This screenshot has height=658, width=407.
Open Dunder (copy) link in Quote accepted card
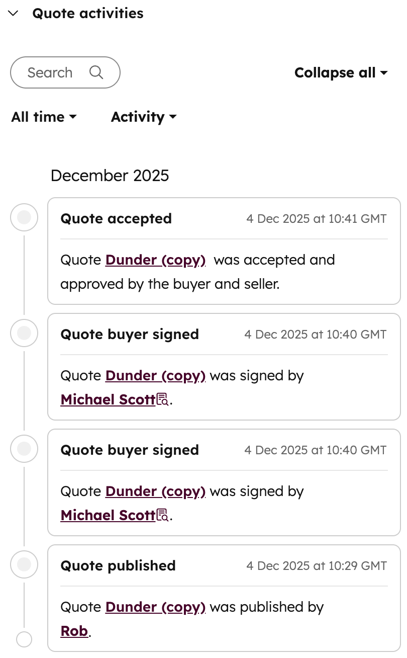[x=155, y=260]
